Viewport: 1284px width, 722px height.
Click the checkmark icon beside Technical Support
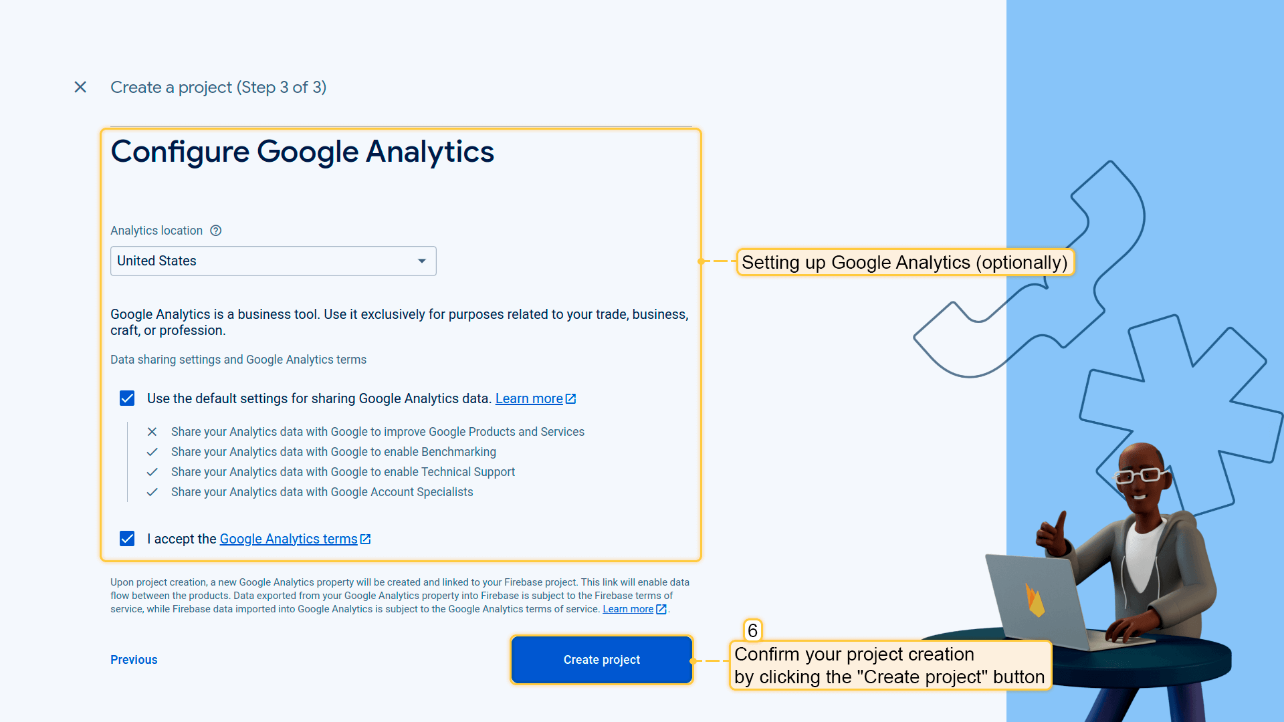point(152,472)
